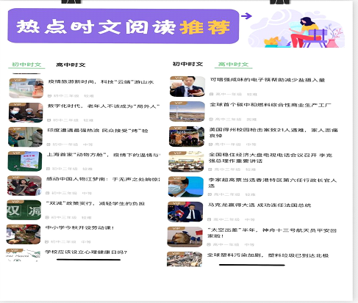Open article 可增强咸味的电子筷帮助减少盐摄入量

(268, 80)
